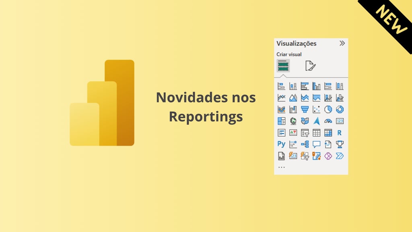Pick the Gauge visual
Viewport: 412px width, 232px height.
click(x=328, y=121)
